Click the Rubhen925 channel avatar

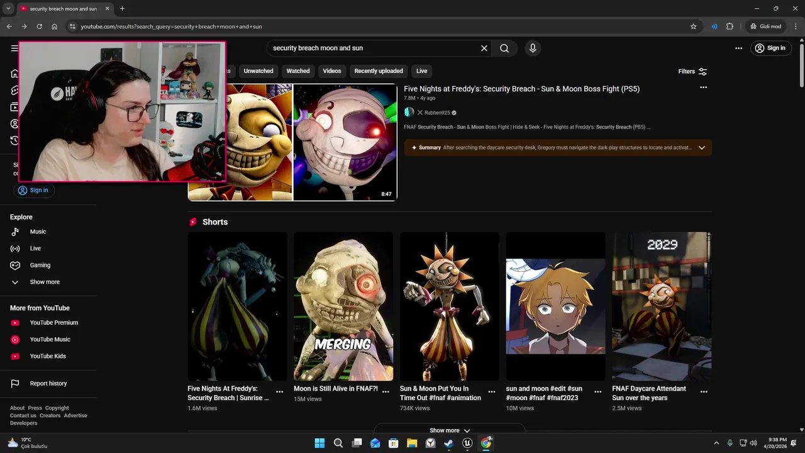click(409, 112)
